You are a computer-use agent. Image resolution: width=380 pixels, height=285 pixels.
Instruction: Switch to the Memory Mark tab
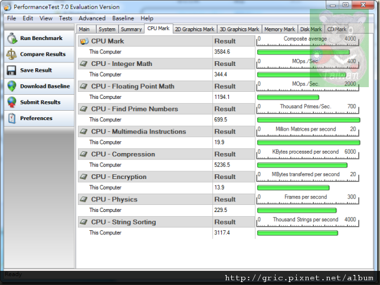point(280,29)
